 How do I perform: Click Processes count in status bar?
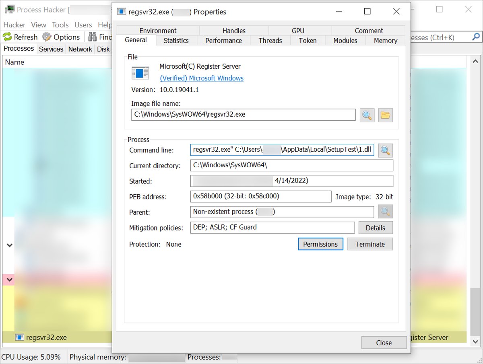tap(204, 357)
